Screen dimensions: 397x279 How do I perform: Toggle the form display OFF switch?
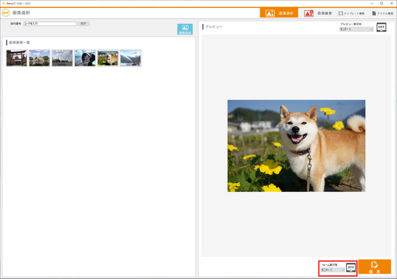(351, 267)
